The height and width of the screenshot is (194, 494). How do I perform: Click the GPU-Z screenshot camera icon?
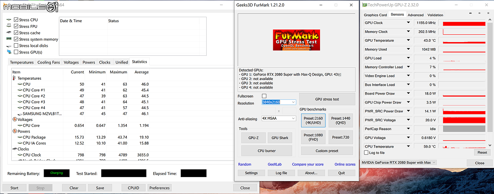pyautogui.click(x=471, y=13)
